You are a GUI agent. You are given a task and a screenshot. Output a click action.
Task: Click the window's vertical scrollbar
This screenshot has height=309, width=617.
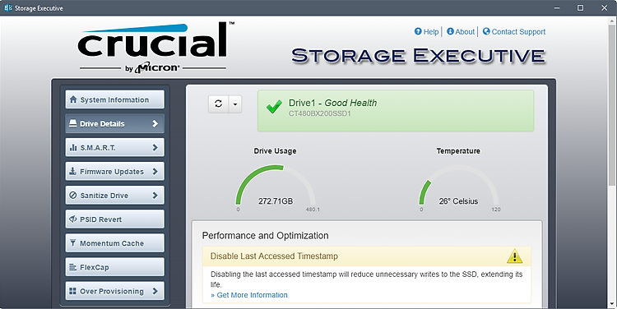(612, 162)
